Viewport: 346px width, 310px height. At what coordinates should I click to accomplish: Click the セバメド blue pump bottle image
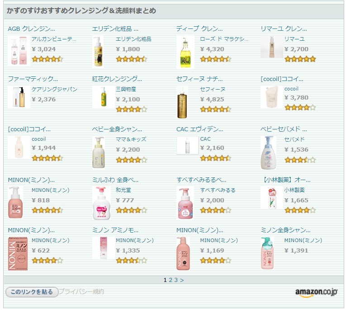269,153
